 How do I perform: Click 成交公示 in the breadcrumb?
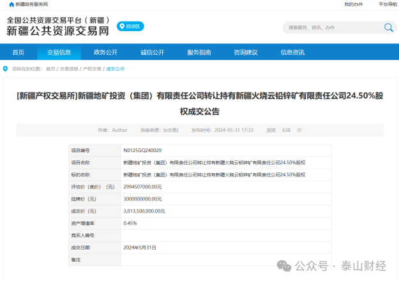(116, 69)
